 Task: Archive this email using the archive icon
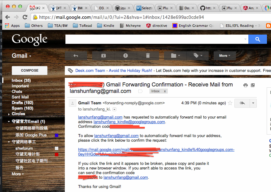coord(103,56)
